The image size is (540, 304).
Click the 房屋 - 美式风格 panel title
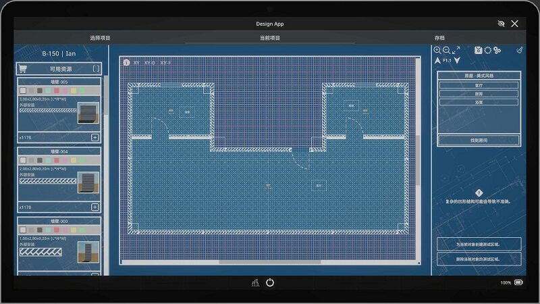coord(479,76)
